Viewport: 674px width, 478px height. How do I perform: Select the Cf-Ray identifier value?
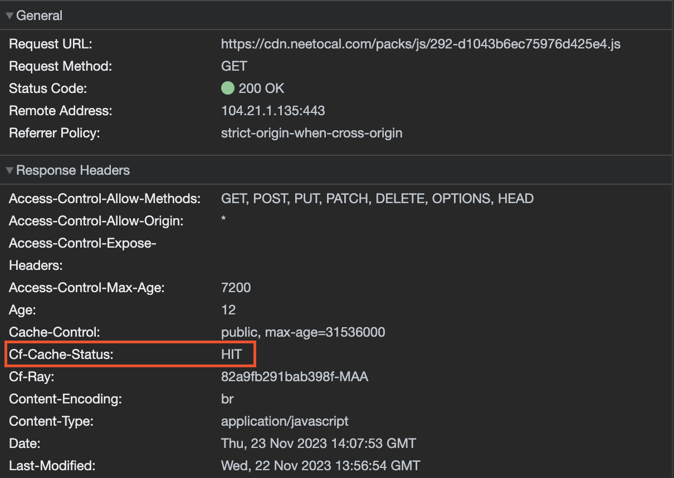[x=295, y=376]
